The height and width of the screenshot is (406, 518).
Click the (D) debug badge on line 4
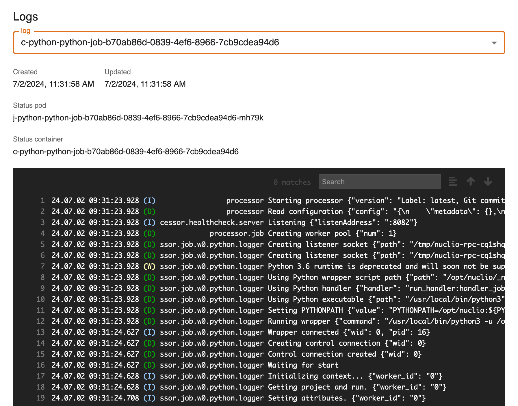(x=149, y=233)
